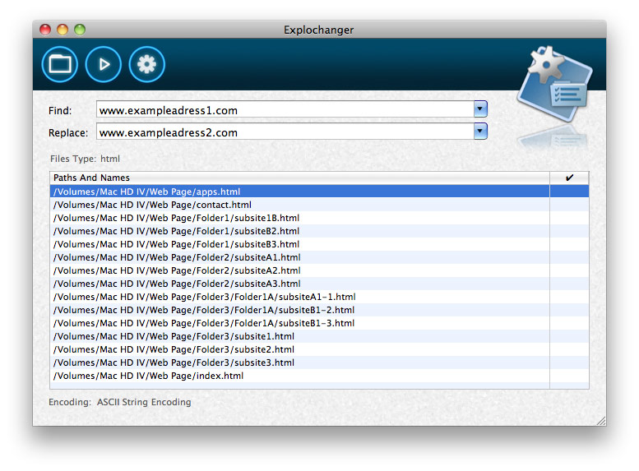This screenshot has width=639, height=471.
Task: Select the contact.html file row
Action: click(319, 205)
